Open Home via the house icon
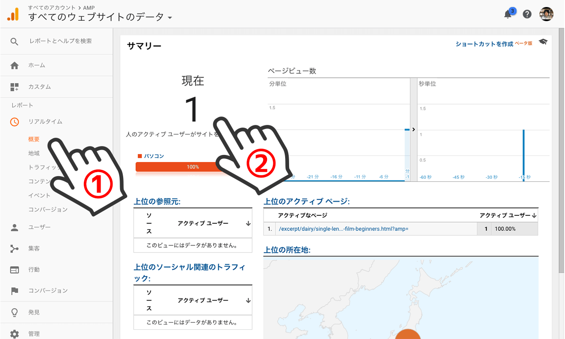565x339 pixels. [15, 65]
